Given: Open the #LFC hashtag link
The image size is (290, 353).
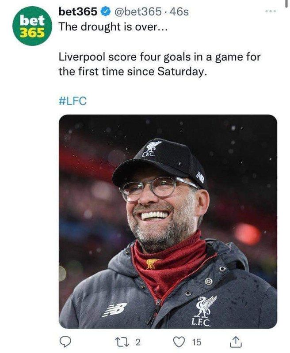Looking at the screenshot, I should pos(72,101).
